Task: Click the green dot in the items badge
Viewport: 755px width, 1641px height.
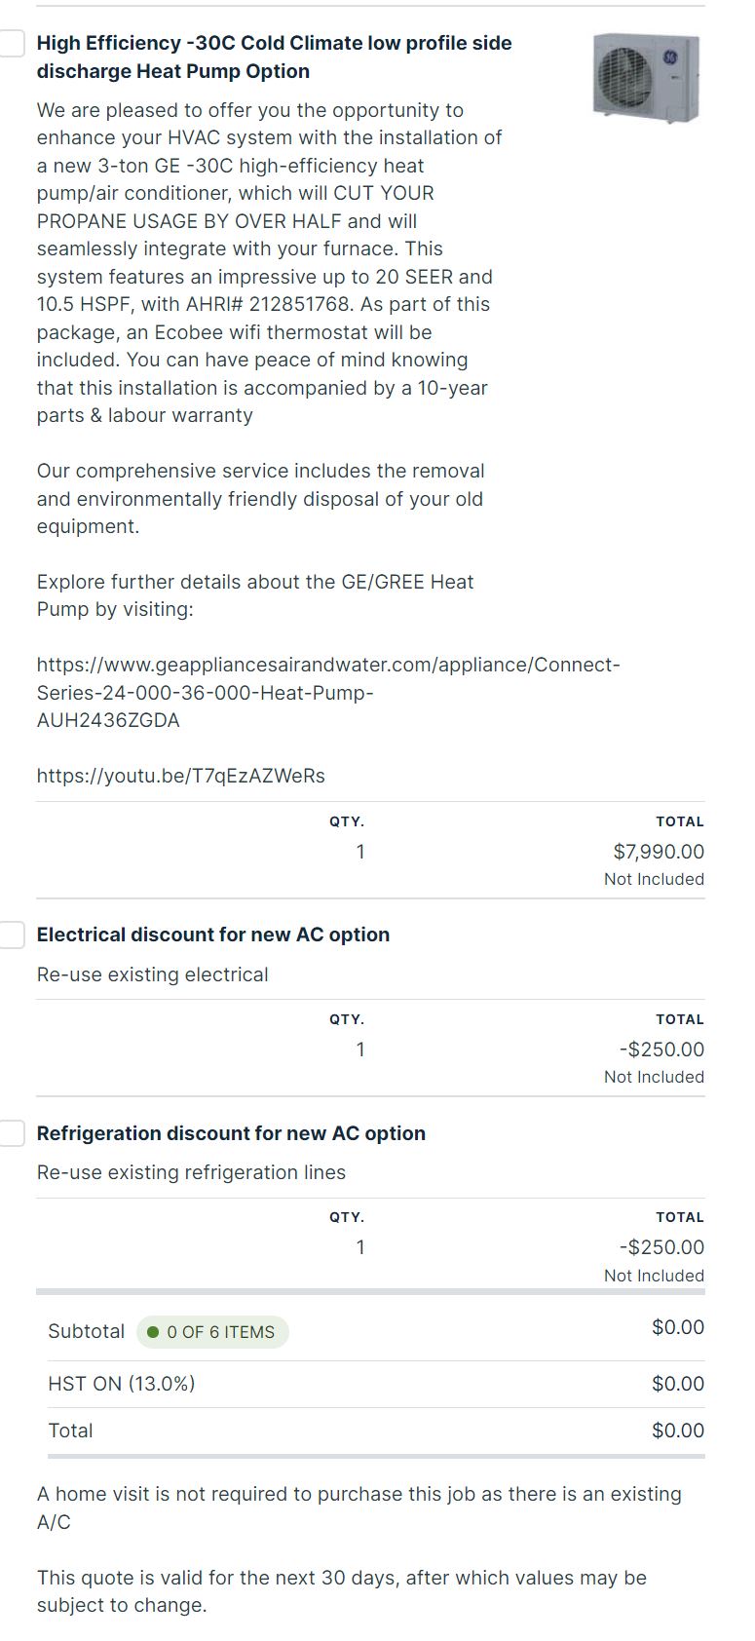Action: (153, 1332)
